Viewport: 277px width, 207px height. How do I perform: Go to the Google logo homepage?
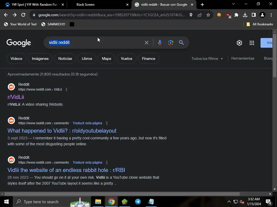click(19, 43)
